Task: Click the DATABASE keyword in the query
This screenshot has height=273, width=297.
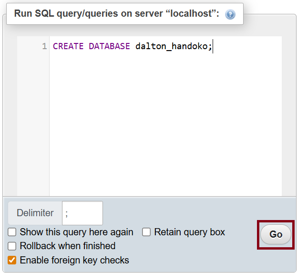Action: [109, 46]
